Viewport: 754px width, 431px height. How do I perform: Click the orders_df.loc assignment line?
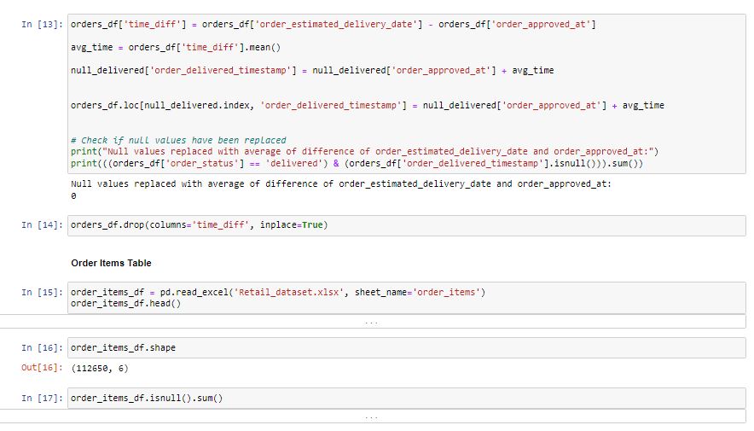367,106
